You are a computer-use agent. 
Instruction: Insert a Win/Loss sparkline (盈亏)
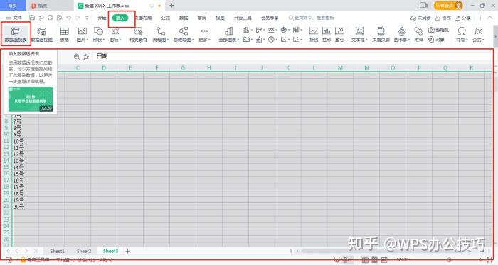point(339,34)
